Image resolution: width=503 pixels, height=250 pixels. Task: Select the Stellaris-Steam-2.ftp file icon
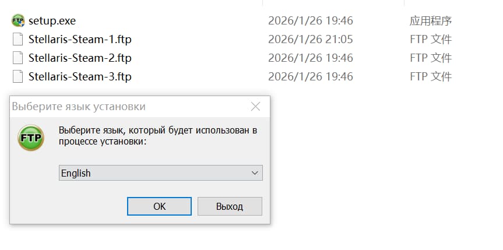tap(18, 58)
